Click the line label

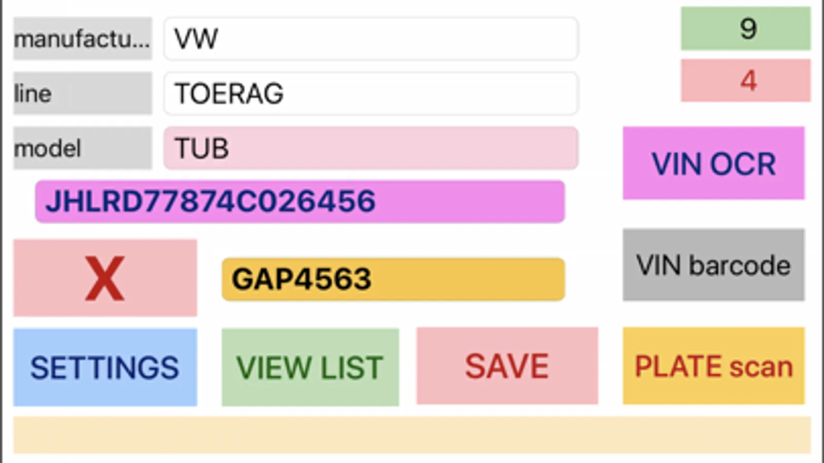(82, 93)
